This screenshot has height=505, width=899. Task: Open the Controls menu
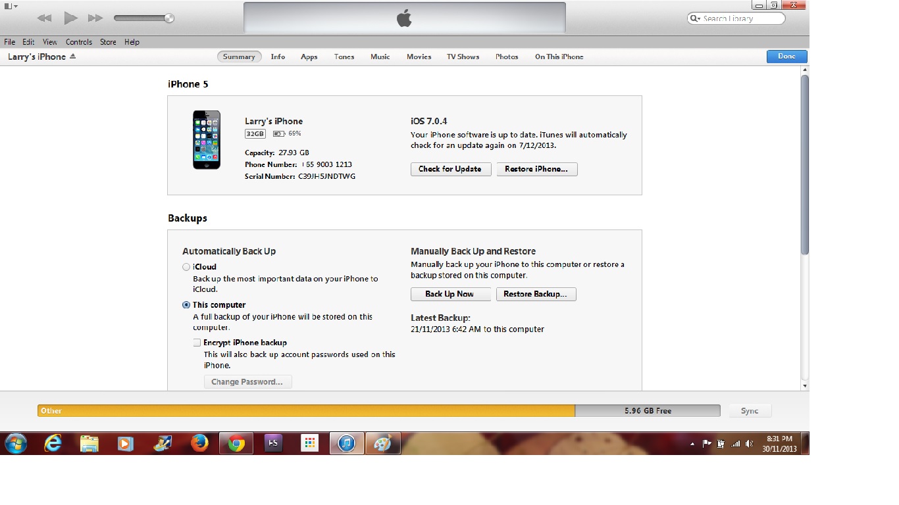[79, 42]
